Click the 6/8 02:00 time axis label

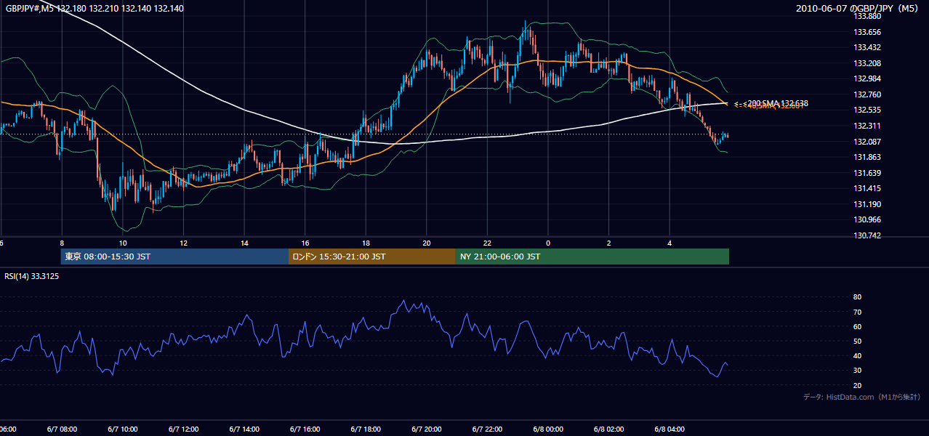tap(608, 429)
